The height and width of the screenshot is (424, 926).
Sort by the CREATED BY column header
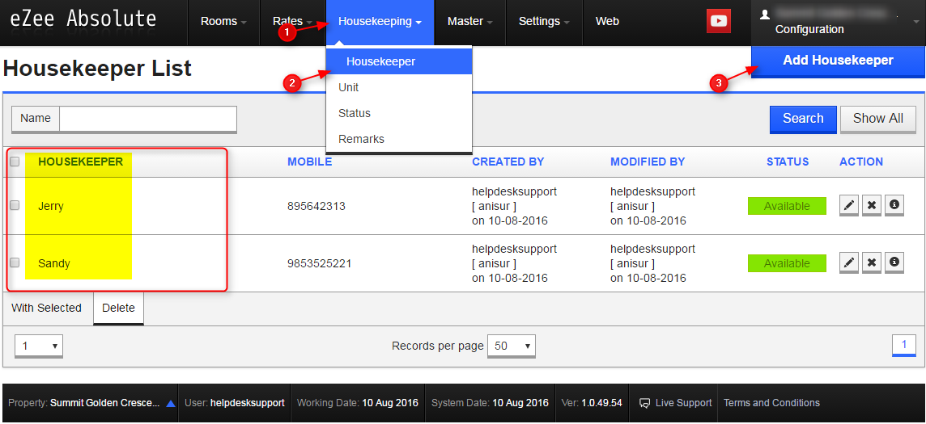point(508,162)
